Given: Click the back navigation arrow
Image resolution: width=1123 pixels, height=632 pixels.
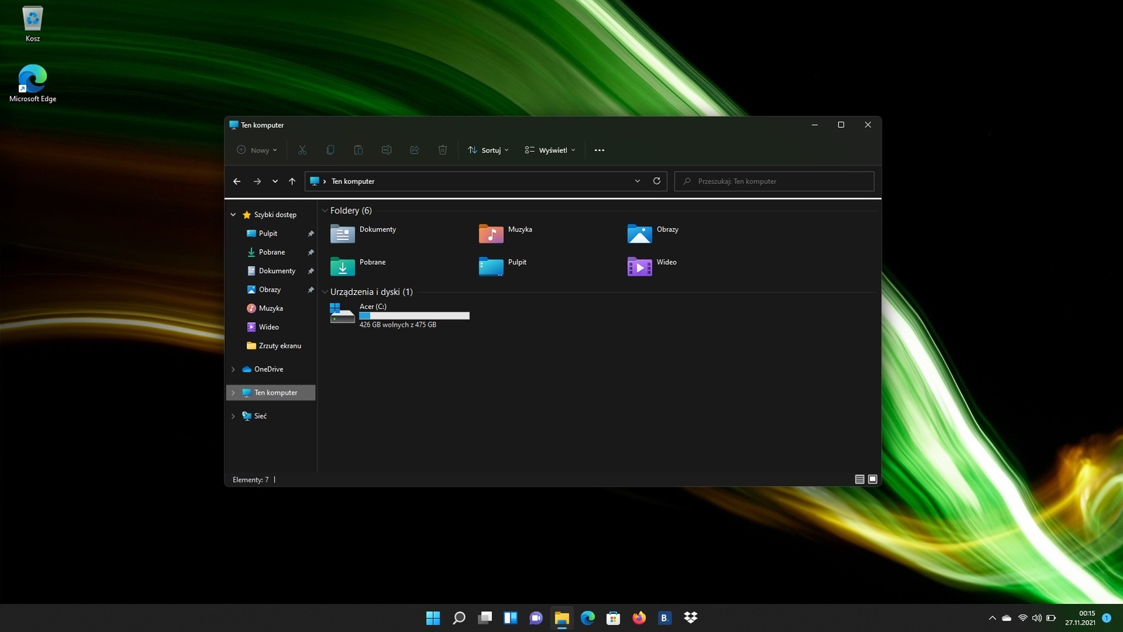Looking at the screenshot, I should (237, 181).
